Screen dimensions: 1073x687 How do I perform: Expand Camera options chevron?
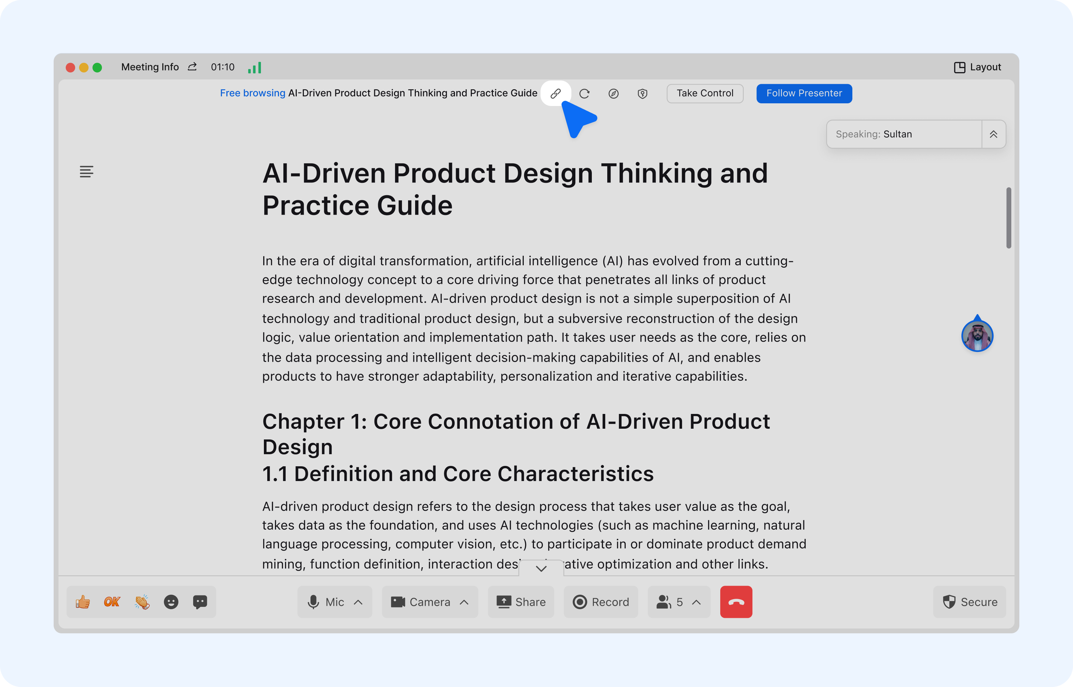click(x=464, y=602)
